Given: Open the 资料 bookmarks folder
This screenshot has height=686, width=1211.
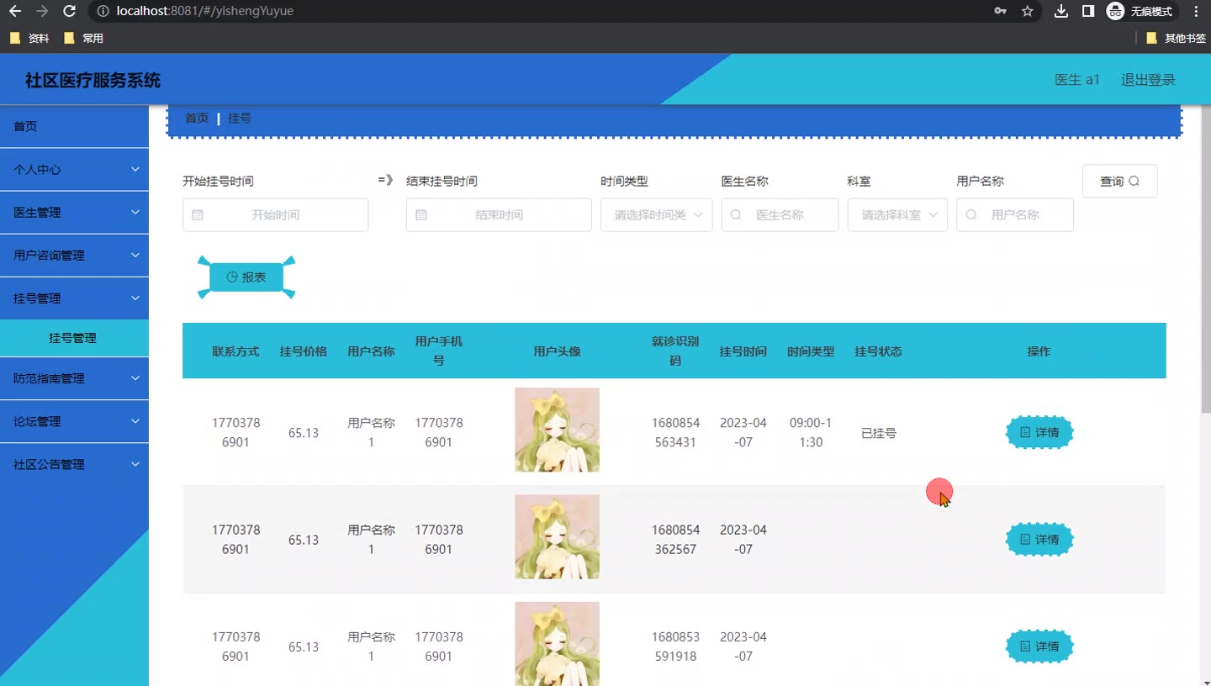Looking at the screenshot, I should point(29,38).
